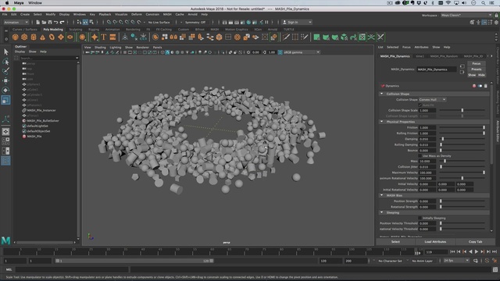Click the Load Attributes button
This screenshot has height=281, width=500.
click(x=435, y=242)
